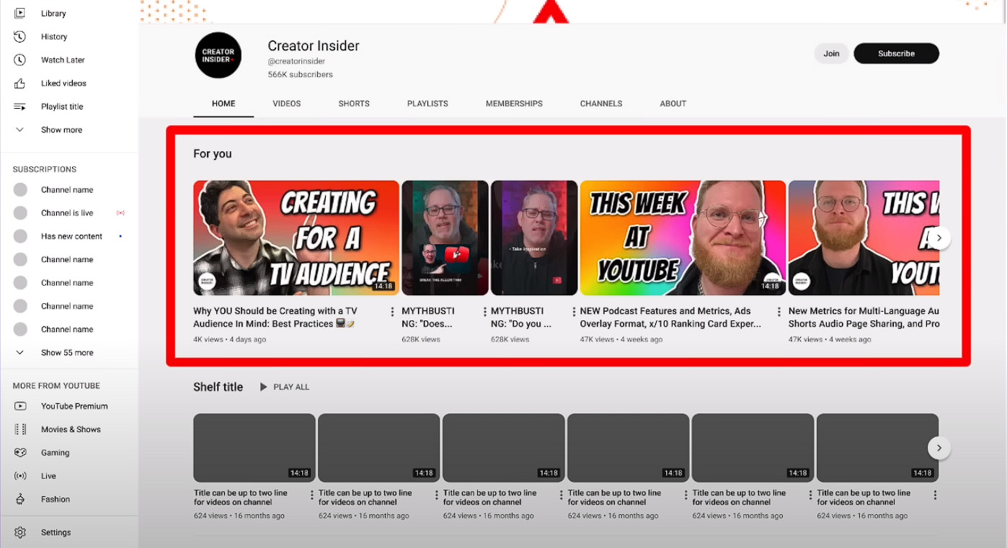Click the 566K subscribers text
The image size is (1007, 548).
(300, 74)
